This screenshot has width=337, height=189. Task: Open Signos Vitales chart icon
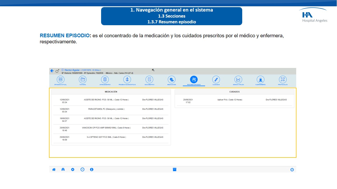point(238,80)
